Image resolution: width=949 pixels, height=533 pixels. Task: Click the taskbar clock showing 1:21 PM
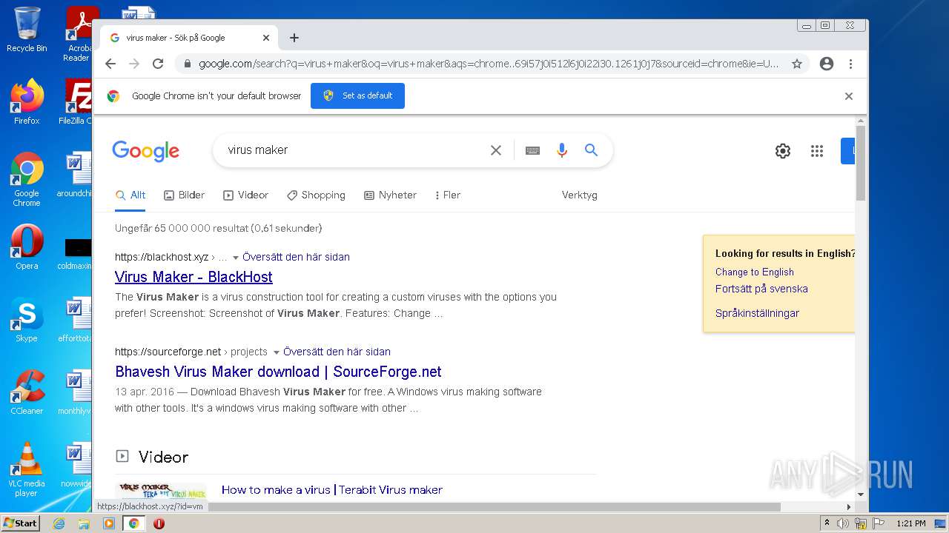tap(911, 523)
